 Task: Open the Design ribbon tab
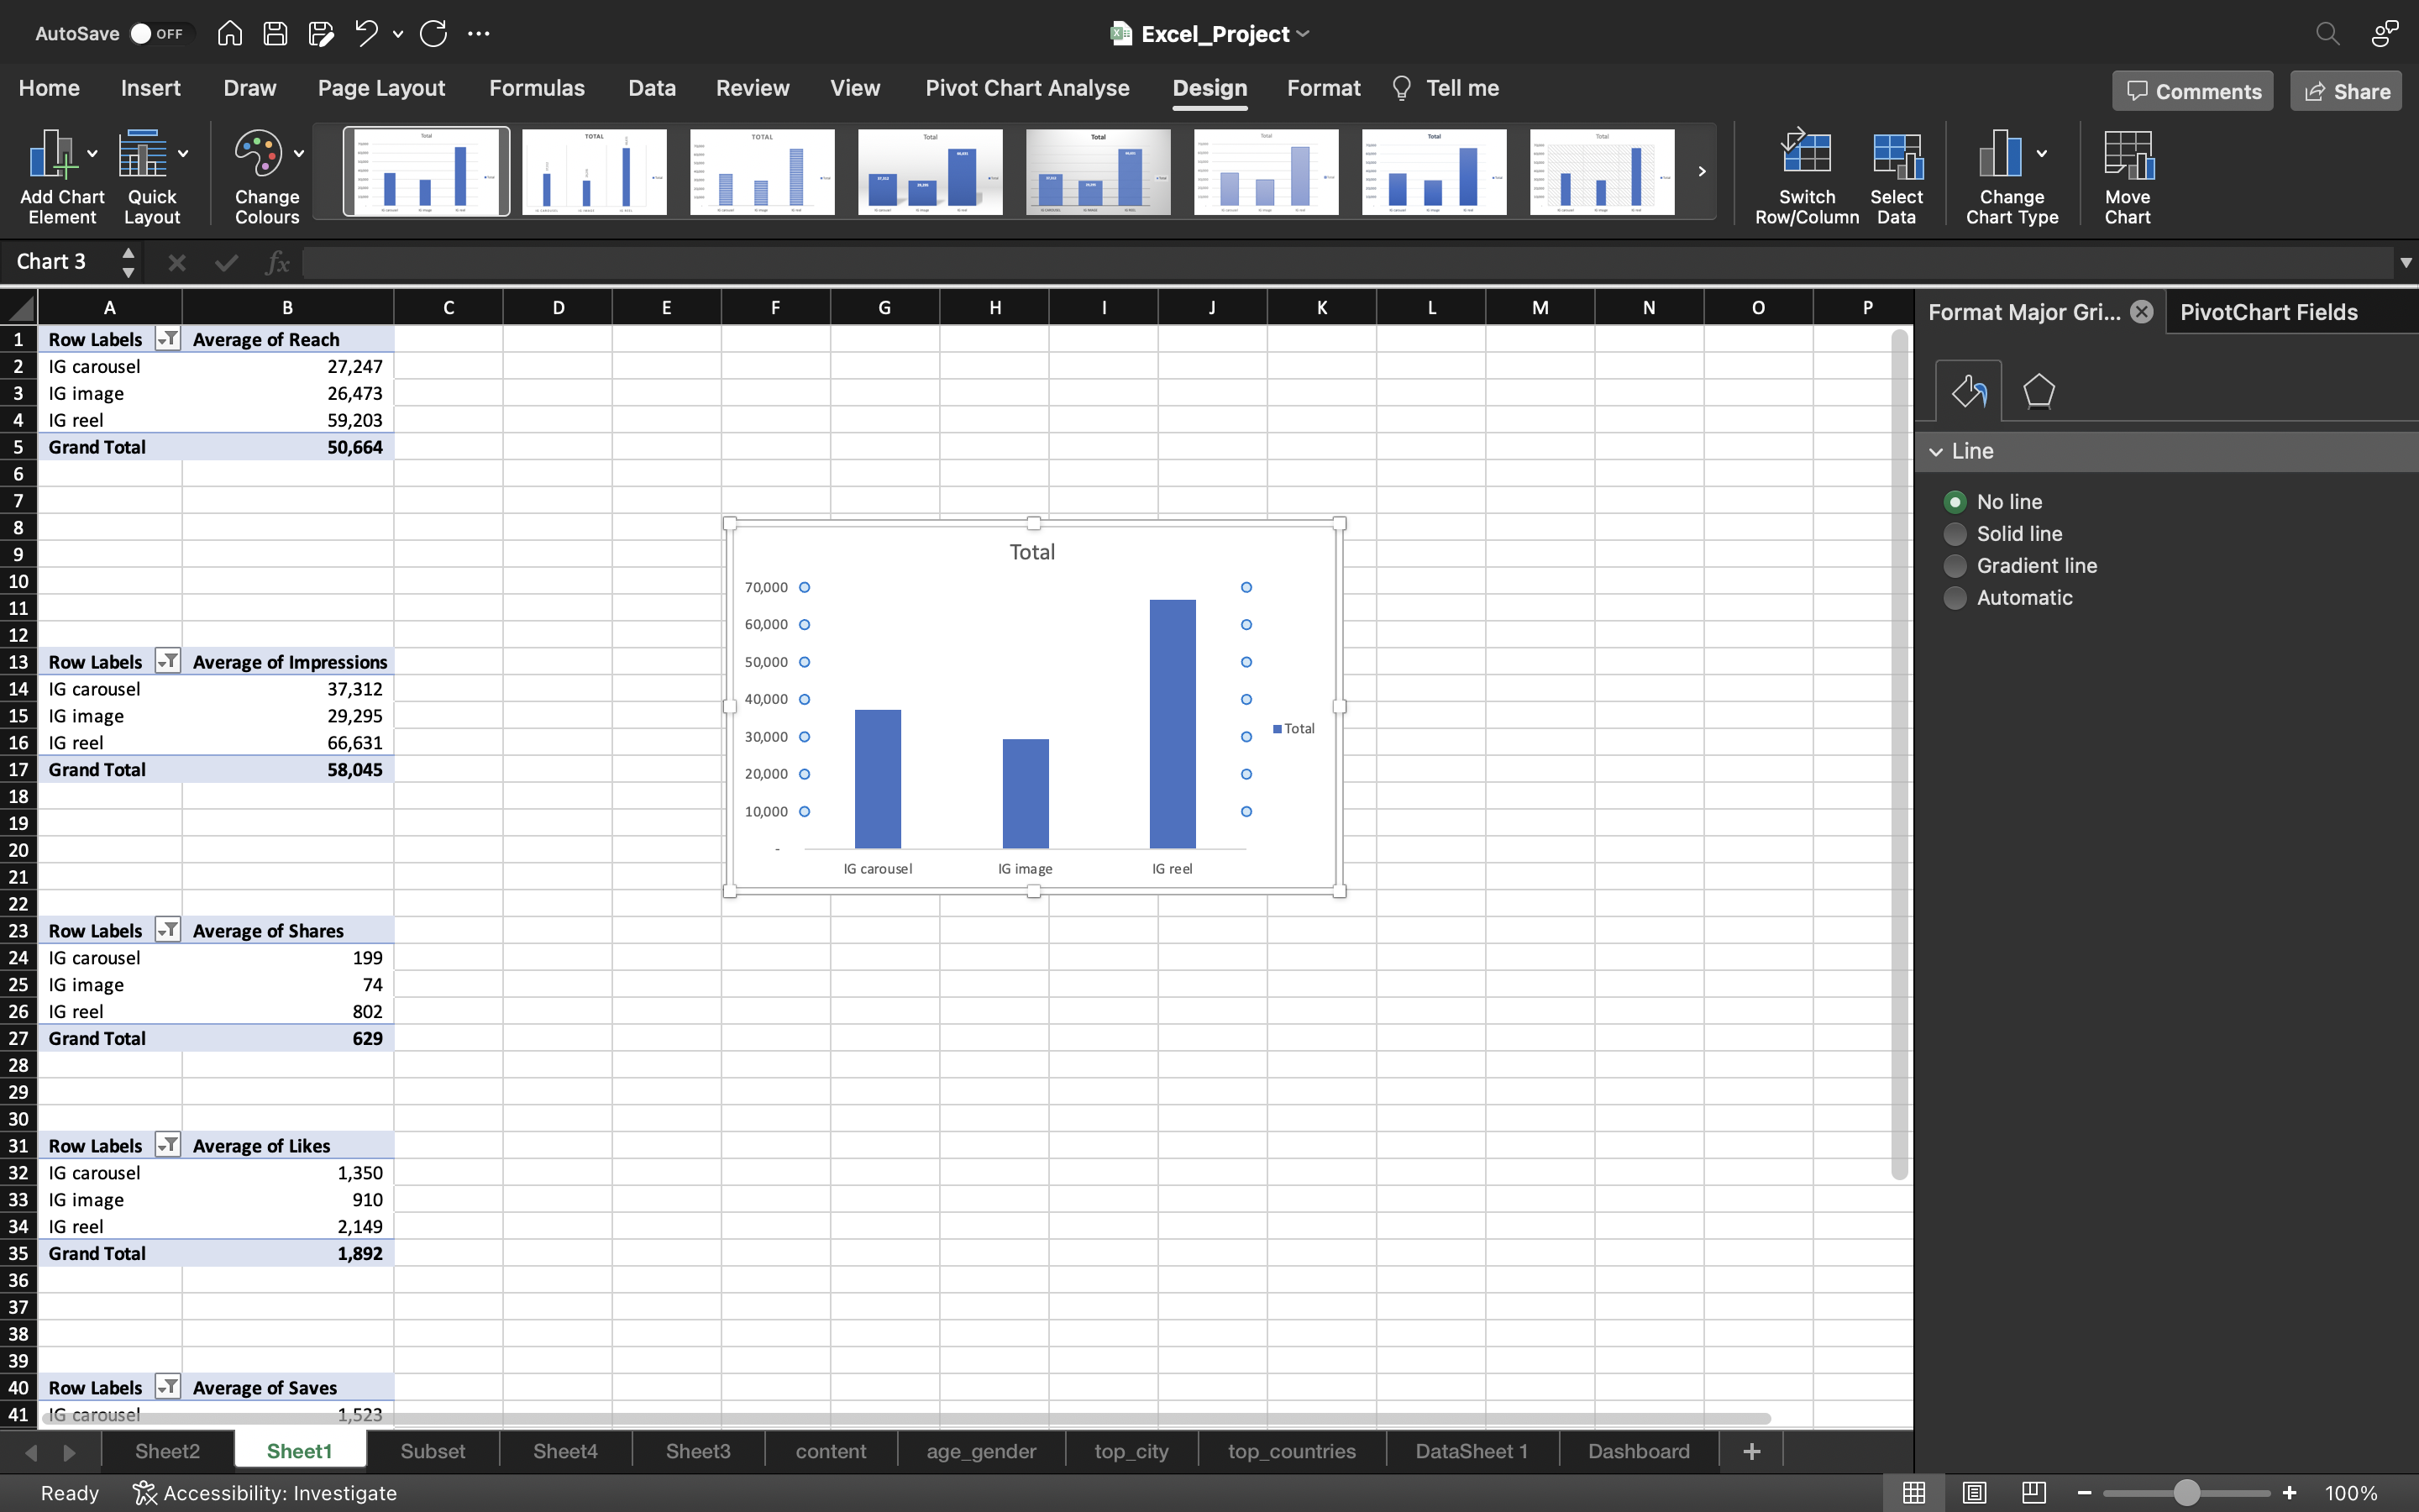point(1209,89)
